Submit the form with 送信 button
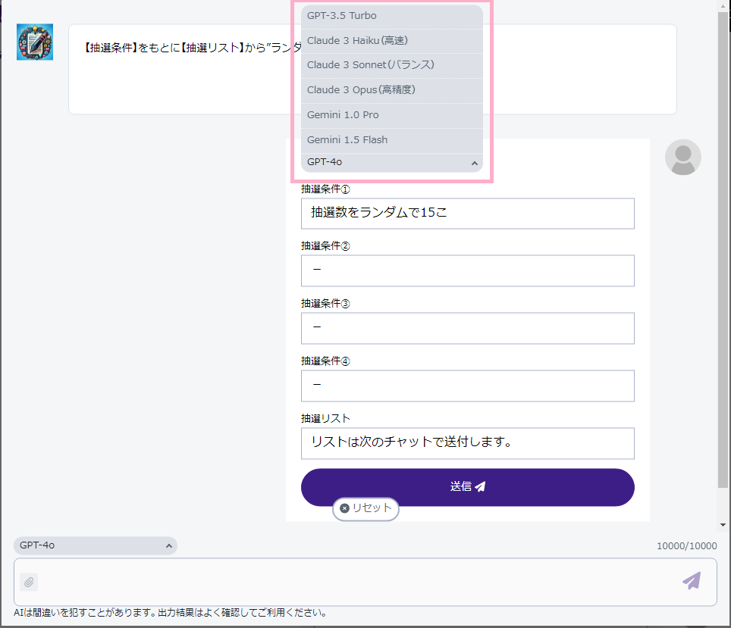The width and height of the screenshot is (731, 628). tap(468, 487)
